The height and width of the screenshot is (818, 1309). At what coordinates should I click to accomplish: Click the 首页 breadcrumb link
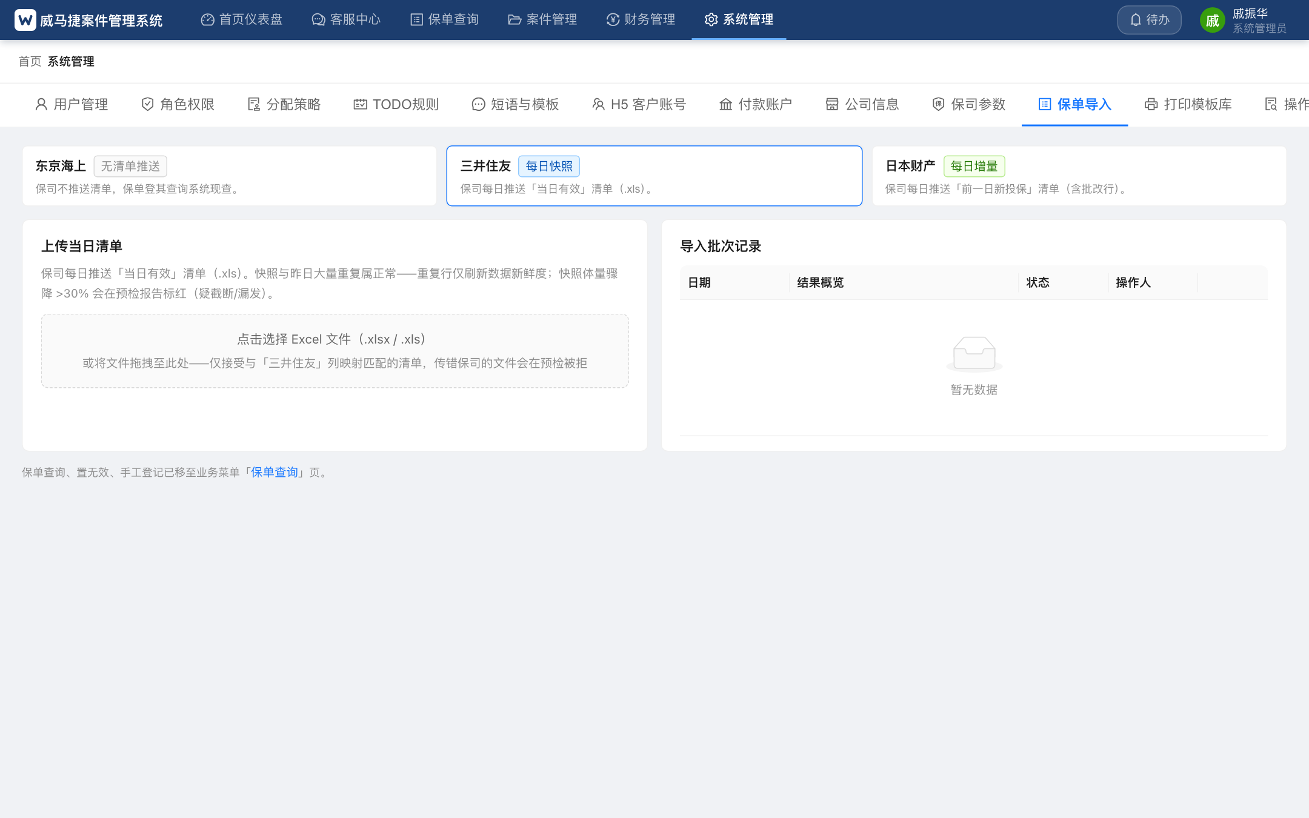[30, 61]
